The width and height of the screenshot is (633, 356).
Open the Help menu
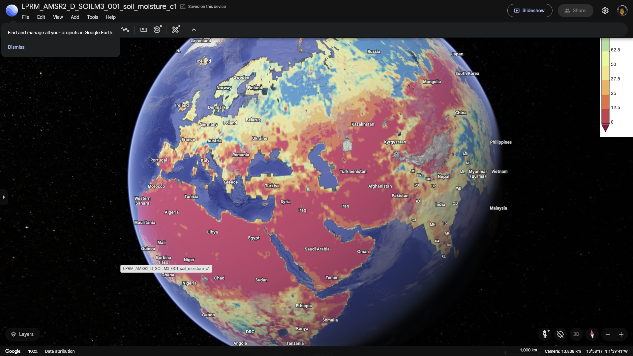click(x=111, y=17)
